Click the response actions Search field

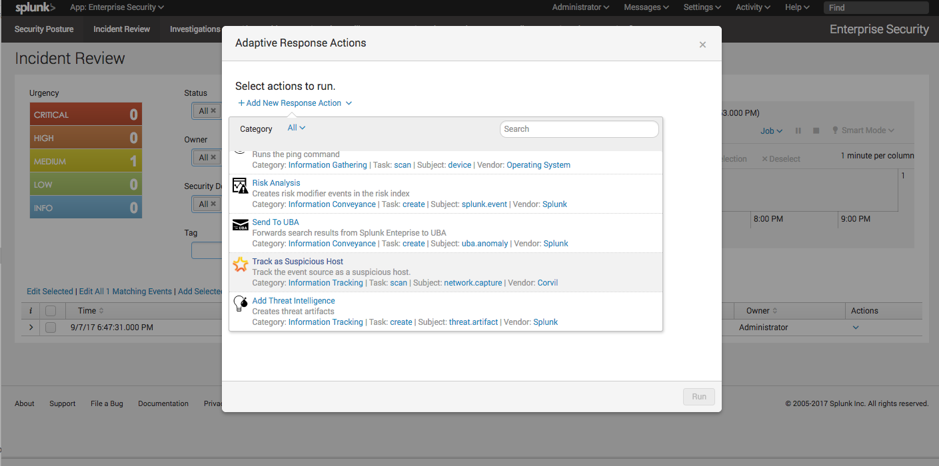[x=579, y=129]
